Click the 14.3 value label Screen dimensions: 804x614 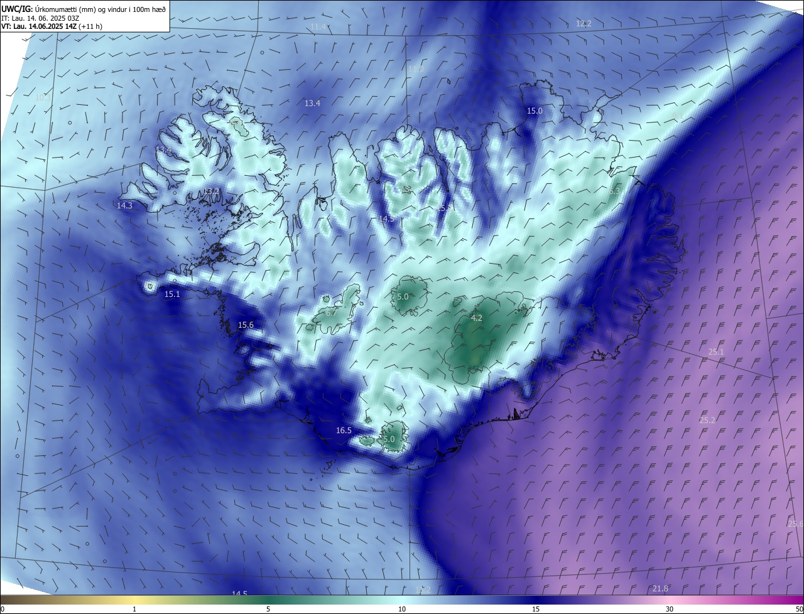point(124,205)
